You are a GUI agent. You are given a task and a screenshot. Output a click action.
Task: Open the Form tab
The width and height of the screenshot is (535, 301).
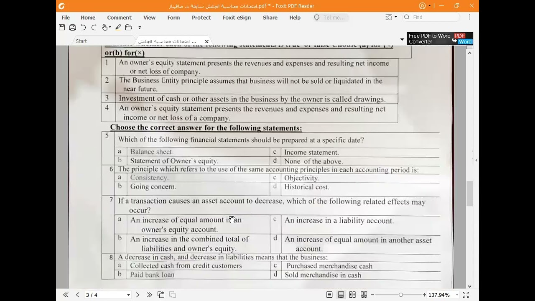coord(173,18)
